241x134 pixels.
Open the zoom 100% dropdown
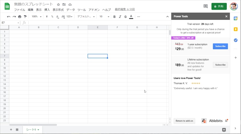[x=36, y=17]
